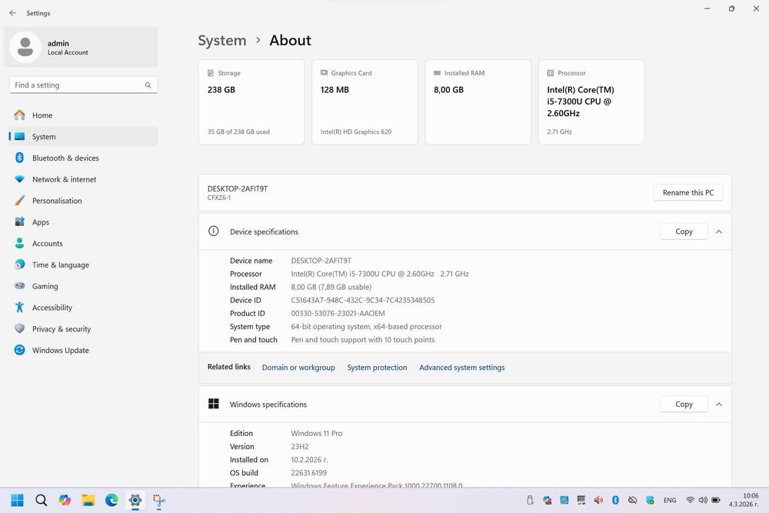Open taskbar Search

point(42,500)
